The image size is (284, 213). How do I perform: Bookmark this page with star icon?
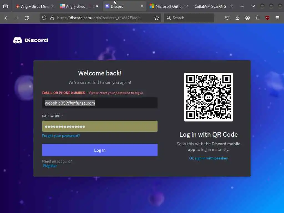(157, 18)
